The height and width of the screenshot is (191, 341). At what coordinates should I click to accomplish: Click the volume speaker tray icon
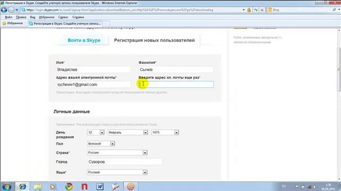(315, 187)
